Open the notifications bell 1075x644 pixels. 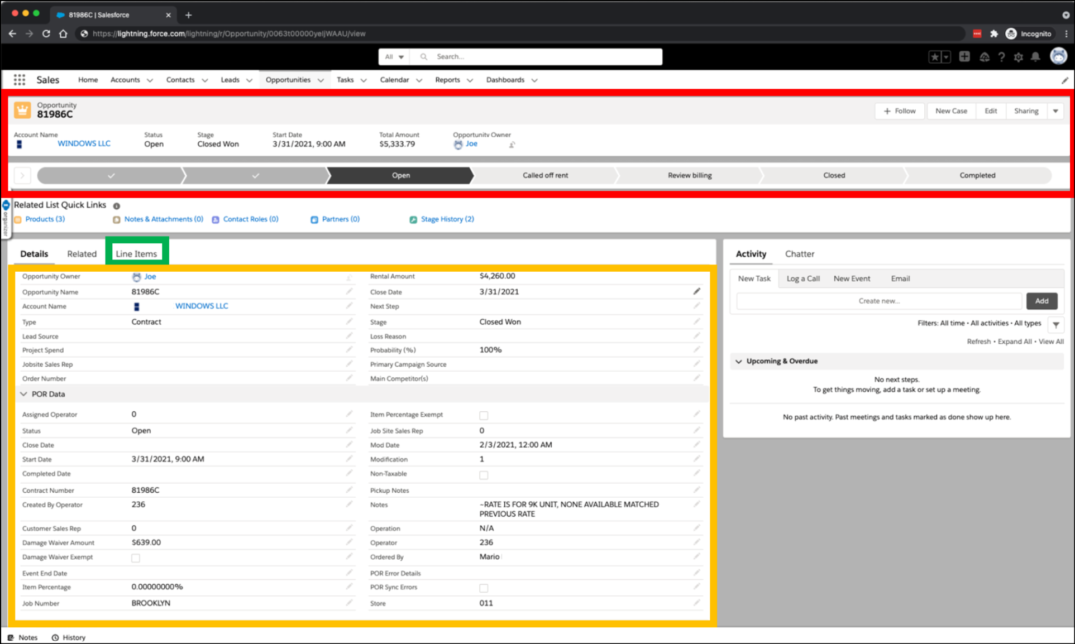click(1035, 57)
